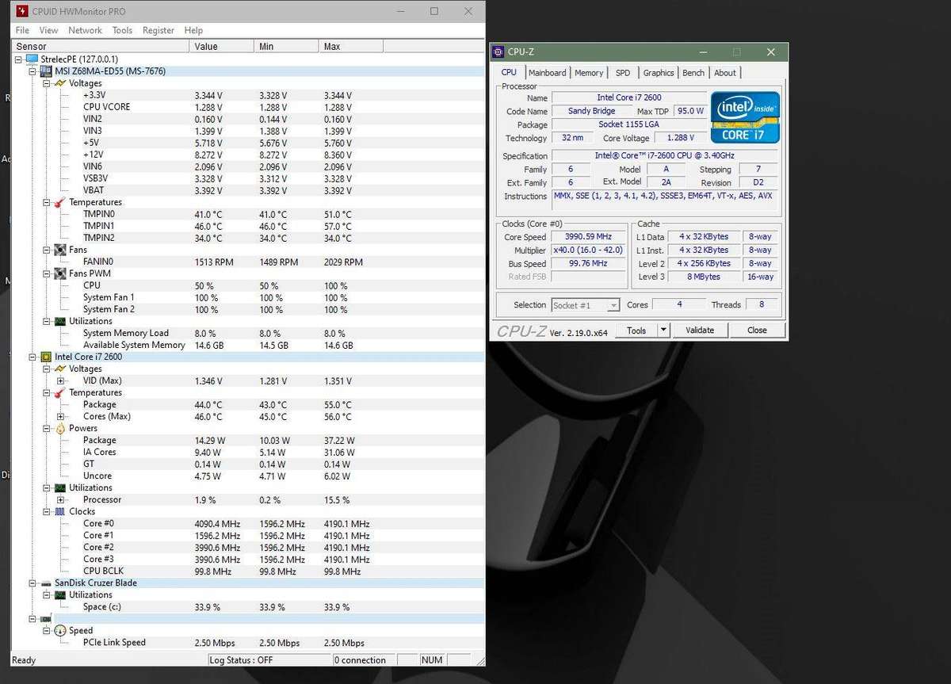Select the IA Cores power row

(247, 452)
